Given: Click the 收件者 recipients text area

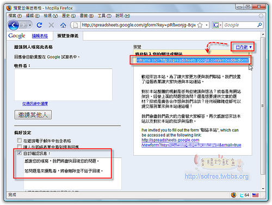Looking at the screenshot, I should (x=63, y=85).
